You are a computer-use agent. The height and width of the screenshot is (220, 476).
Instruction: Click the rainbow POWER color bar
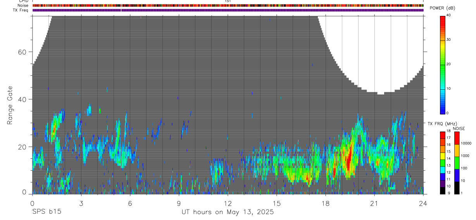443,64
